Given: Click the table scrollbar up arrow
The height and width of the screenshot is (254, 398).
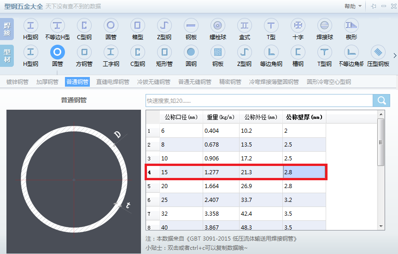Looking at the screenshot, I should coord(381,114).
